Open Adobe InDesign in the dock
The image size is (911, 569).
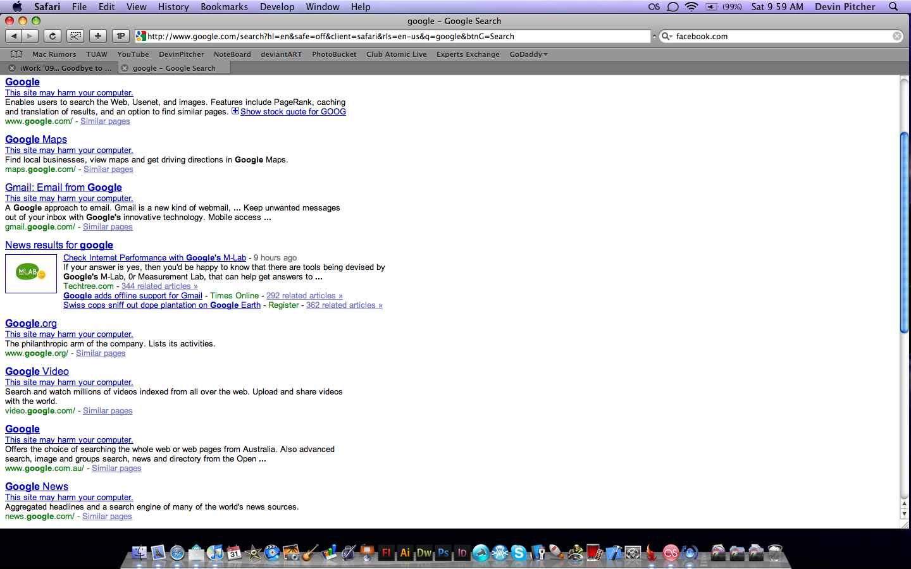tap(462, 553)
